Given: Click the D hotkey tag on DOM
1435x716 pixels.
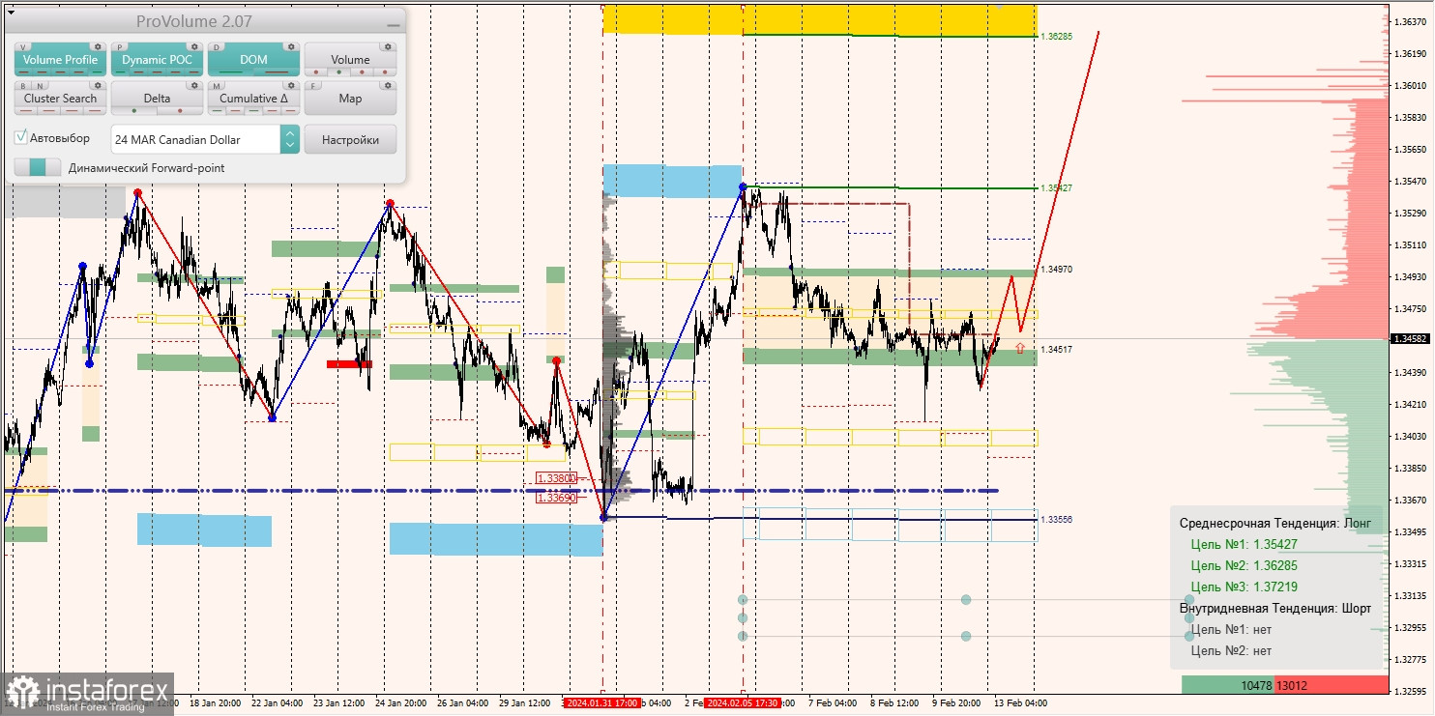Looking at the screenshot, I should [217, 46].
